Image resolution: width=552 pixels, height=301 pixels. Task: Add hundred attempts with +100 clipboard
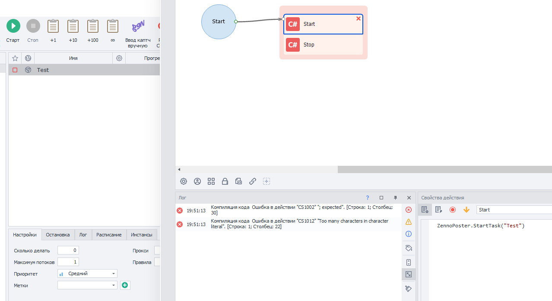pos(93,26)
